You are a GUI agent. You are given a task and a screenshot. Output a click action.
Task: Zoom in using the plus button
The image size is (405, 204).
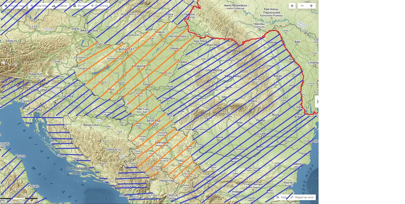click(x=311, y=6)
